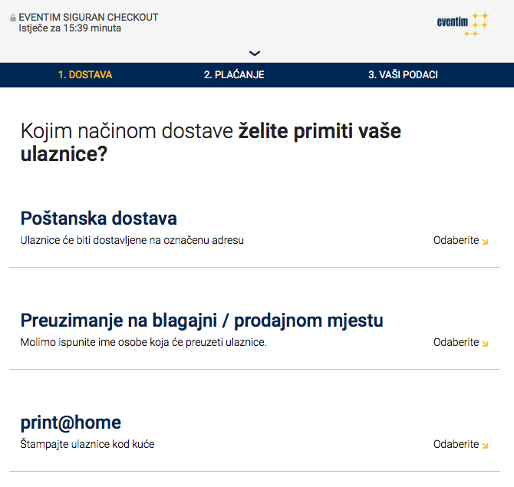Click the Molimo ispunite ime osobe description
This screenshot has height=487, width=514.
143,342
